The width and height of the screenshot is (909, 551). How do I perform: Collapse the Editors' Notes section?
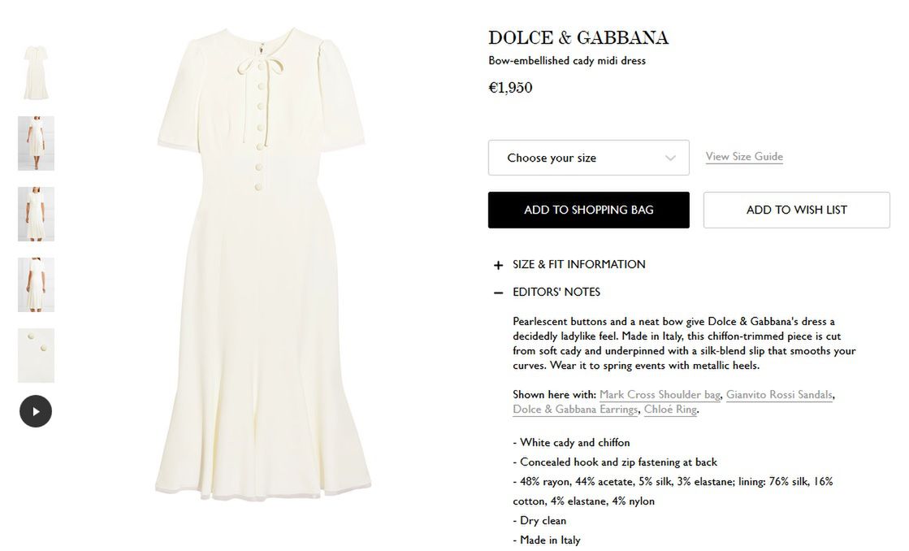[x=556, y=293]
